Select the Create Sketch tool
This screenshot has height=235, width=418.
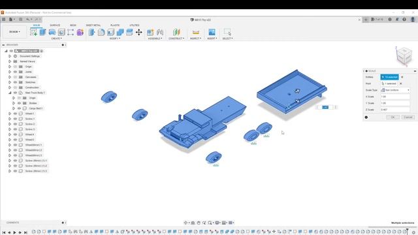tap(33, 32)
